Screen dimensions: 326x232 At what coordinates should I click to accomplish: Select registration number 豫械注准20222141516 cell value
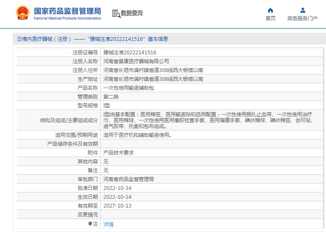(x=130, y=53)
